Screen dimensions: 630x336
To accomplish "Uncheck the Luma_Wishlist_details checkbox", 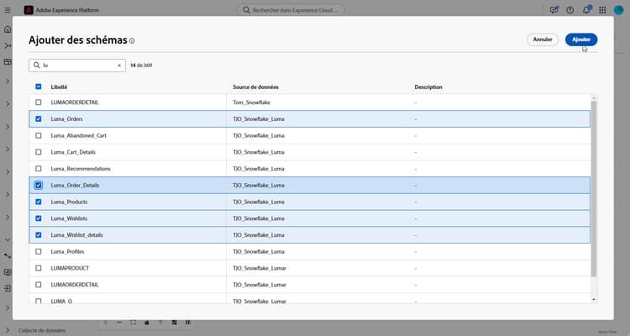I will click(38, 234).
